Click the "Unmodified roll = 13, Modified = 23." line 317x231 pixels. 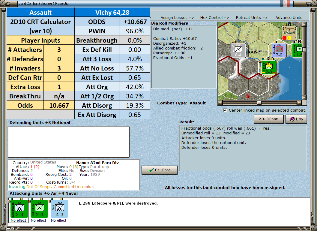tap(216, 133)
